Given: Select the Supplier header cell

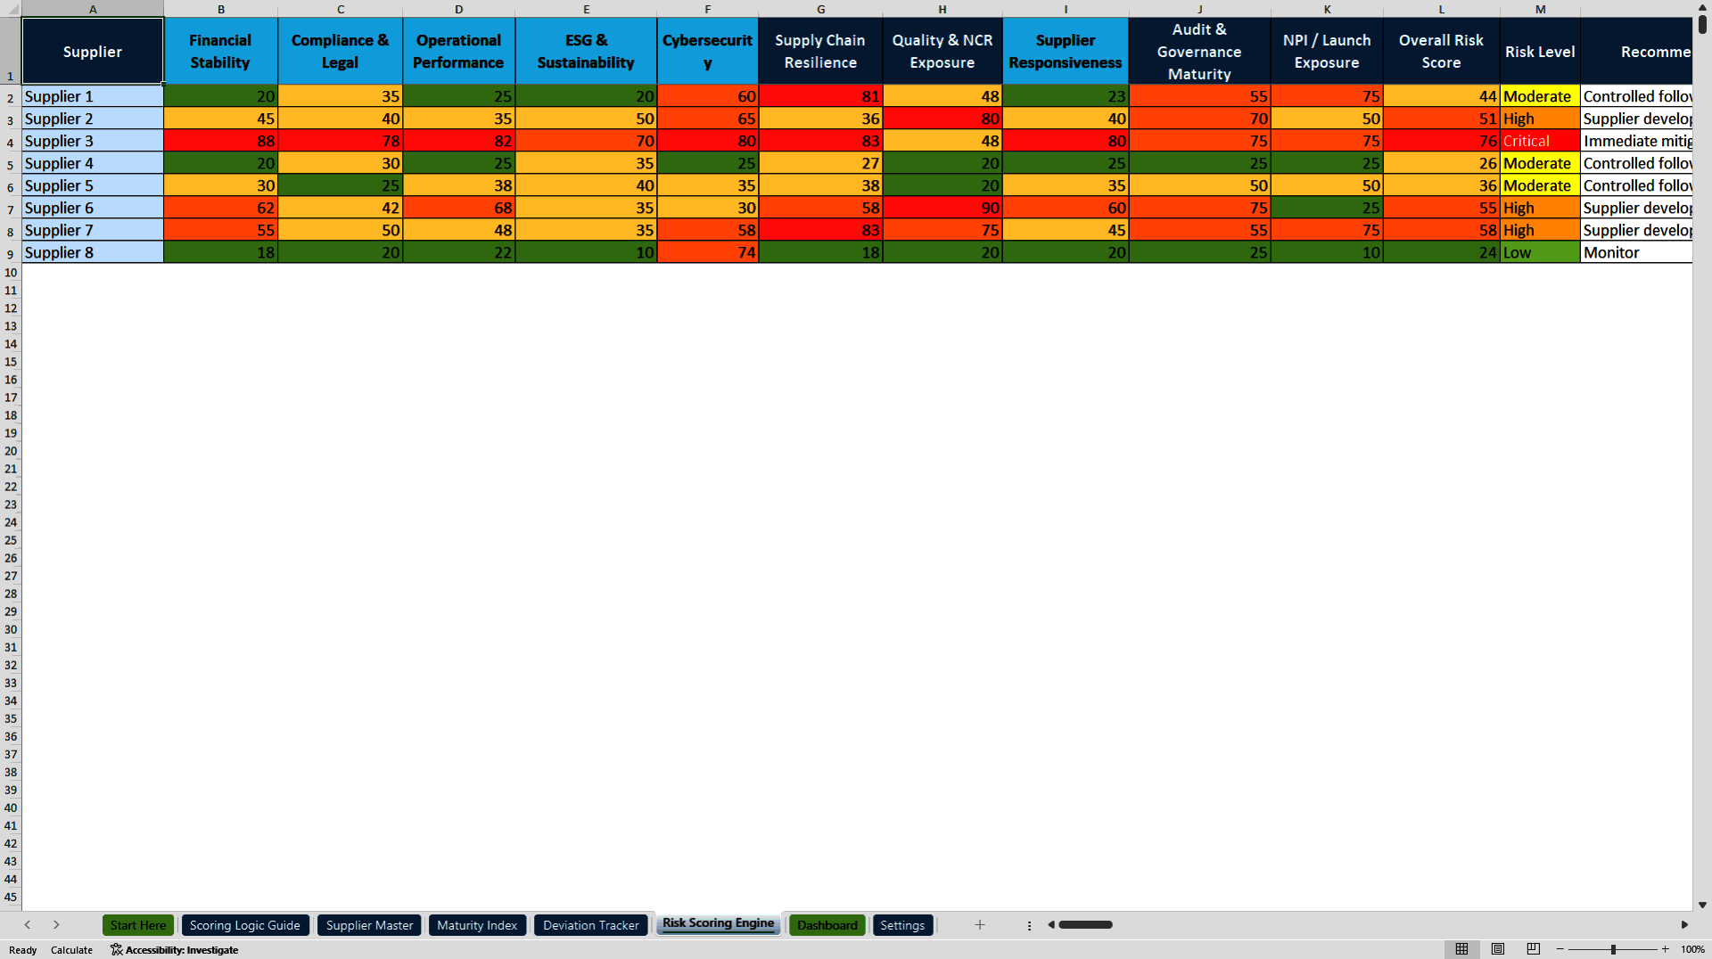Looking at the screenshot, I should [93, 52].
